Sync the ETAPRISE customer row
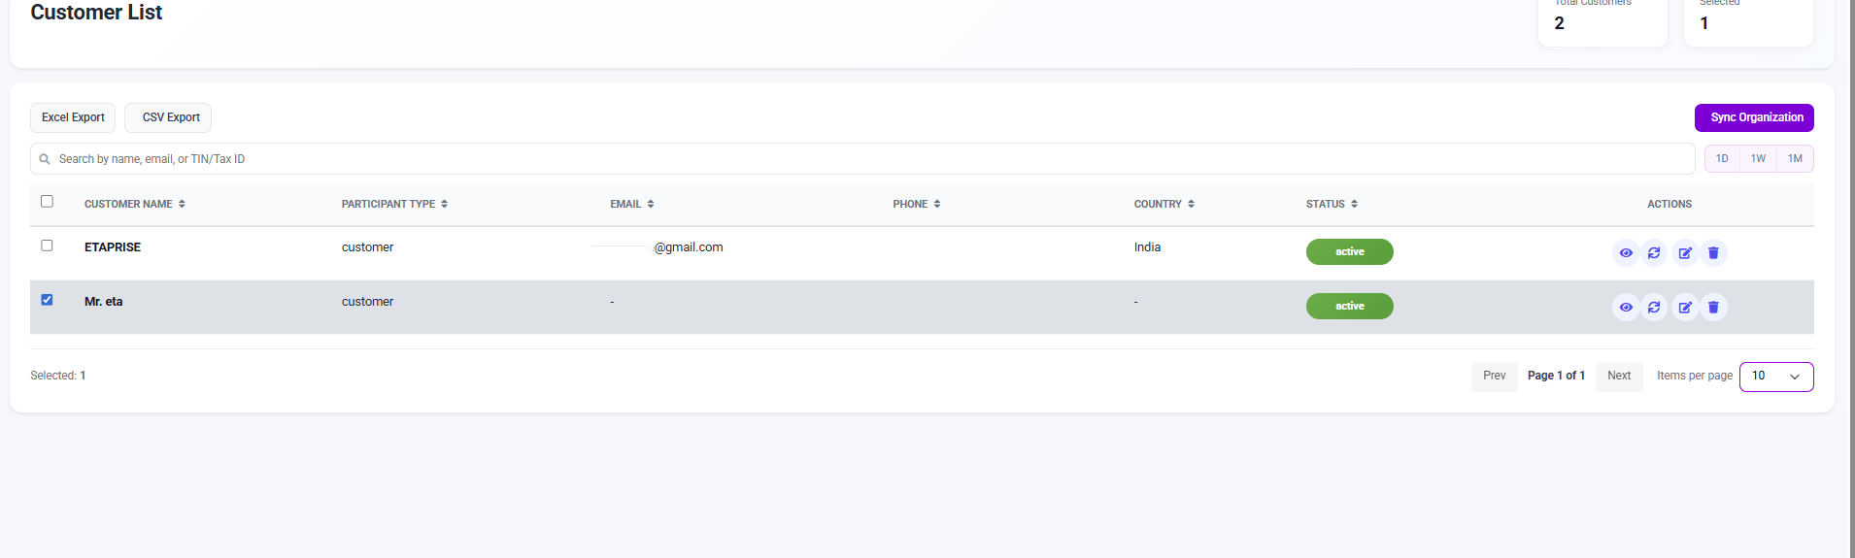 click(1654, 253)
